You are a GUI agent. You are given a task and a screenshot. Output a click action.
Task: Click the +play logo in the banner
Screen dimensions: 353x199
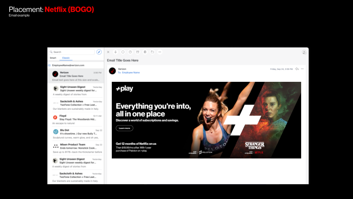tap(125, 89)
